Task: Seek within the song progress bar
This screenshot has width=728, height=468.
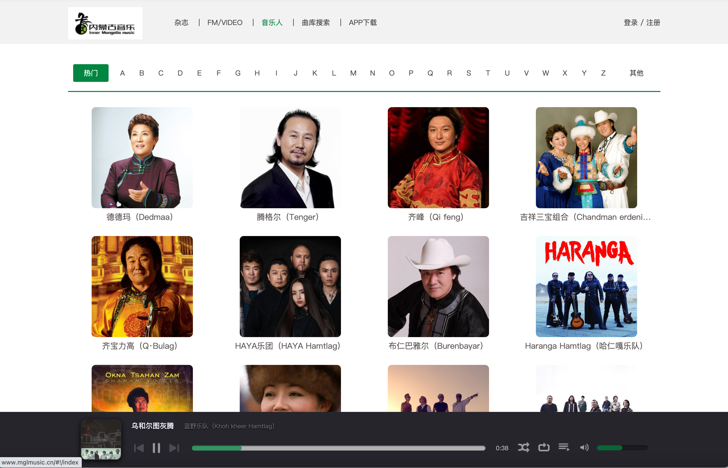Action: pos(338,448)
